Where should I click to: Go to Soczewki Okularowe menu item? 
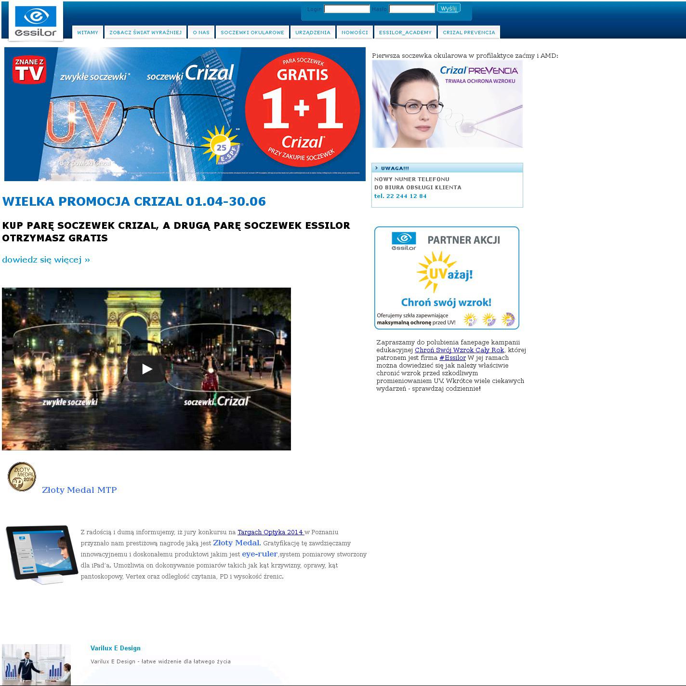click(x=252, y=32)
